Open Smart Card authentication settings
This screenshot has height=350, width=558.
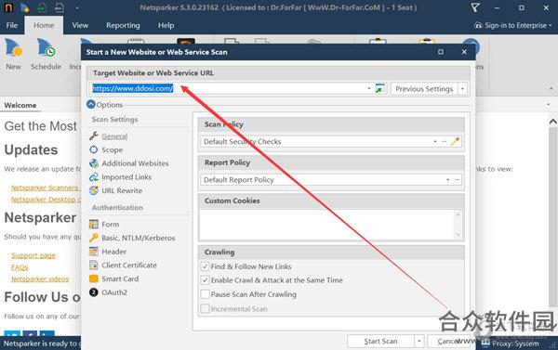(120, 279)
